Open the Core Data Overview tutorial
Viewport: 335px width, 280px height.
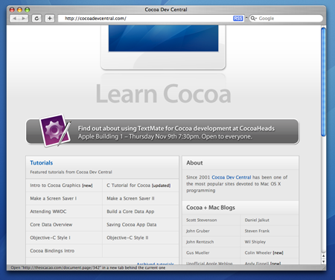click(x=51, y=225)
